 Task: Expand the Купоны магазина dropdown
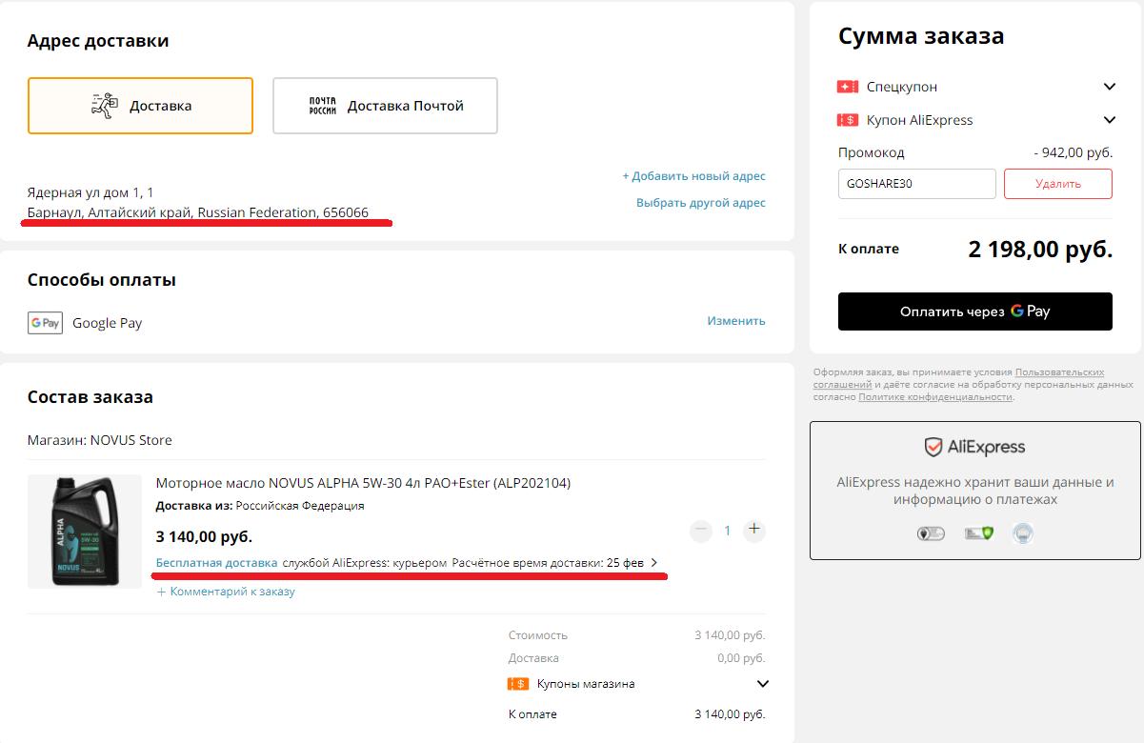[762, 684]
